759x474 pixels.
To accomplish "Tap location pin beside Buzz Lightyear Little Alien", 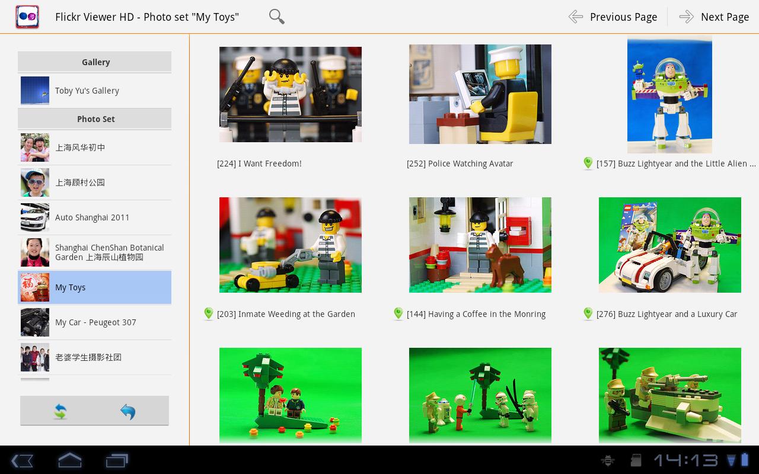I will (588, 164).
